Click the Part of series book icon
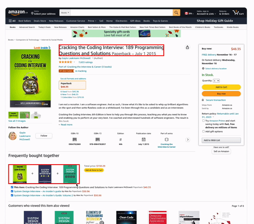 [166, 140]
